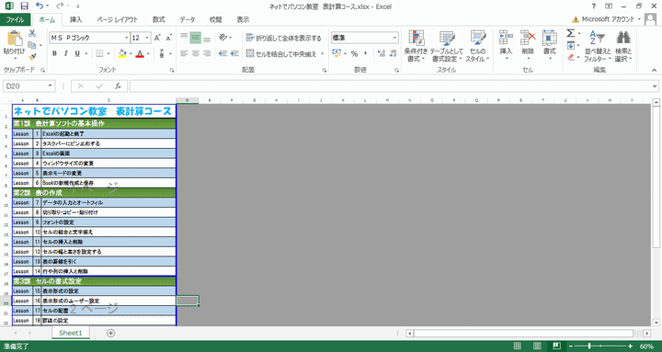The image size is (662, 352).
Task: Click Merge and Center cells button
Action: coord(280,54)
